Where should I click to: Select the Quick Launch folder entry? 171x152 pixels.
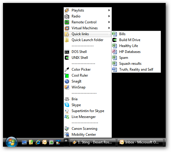[88, 40]
